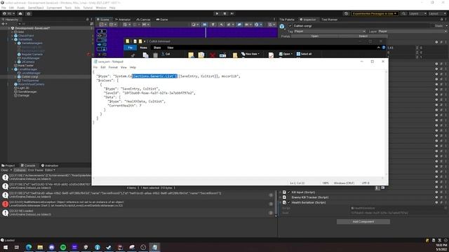Click the red Delete icon in Explorer ribbon

click(x=212, y=55)
